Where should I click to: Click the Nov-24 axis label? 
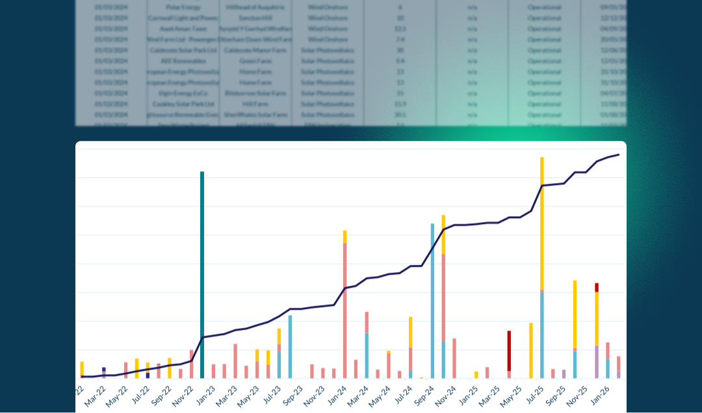pos(446,395)
